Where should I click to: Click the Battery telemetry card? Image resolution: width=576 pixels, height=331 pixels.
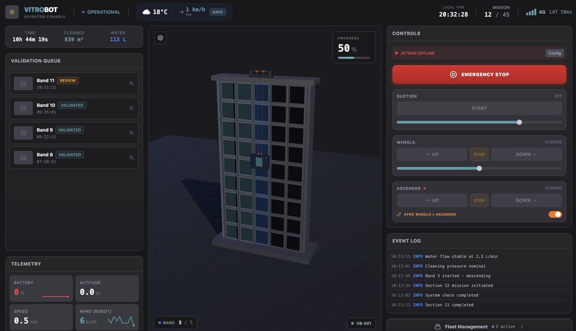41,288
